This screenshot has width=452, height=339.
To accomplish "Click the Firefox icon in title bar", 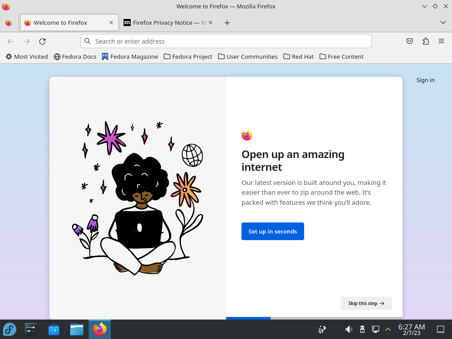I will tap(6, 6).
